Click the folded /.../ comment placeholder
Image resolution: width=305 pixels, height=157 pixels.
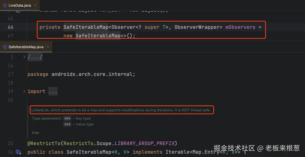(35, 57)
